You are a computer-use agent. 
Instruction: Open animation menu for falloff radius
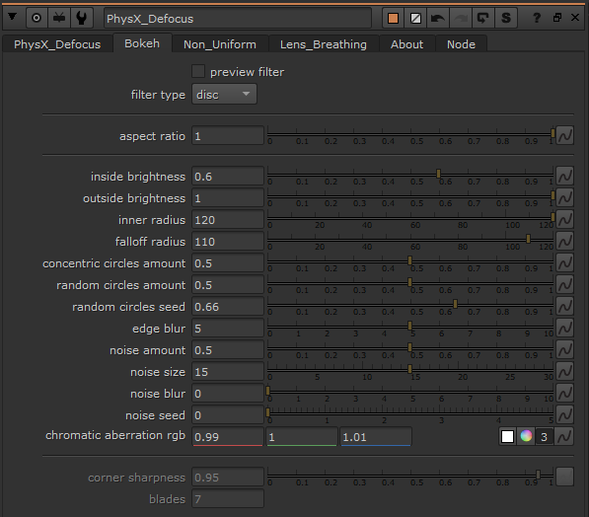(x=564, y=241)
